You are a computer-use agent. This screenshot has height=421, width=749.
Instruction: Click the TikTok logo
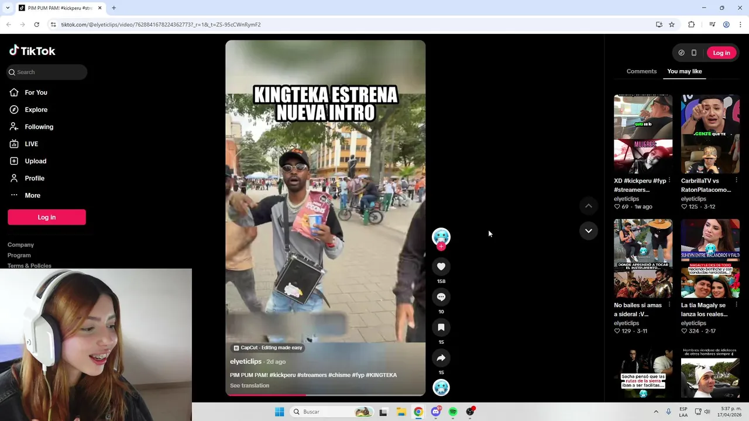click(x=32, y=51)
